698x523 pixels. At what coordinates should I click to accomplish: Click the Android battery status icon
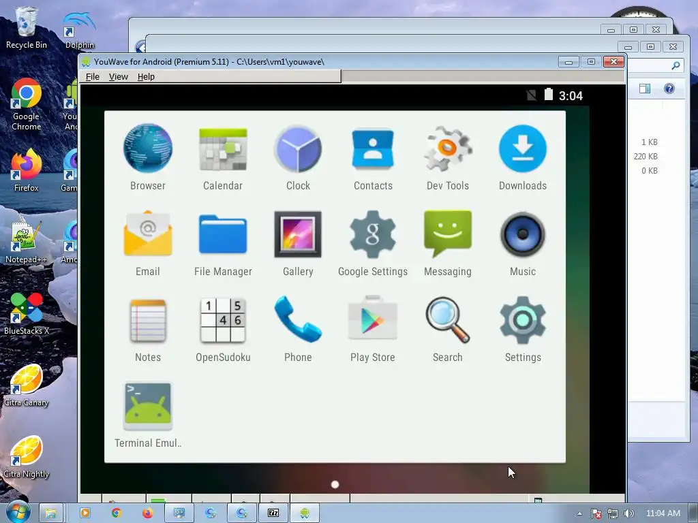click(549, 94)
